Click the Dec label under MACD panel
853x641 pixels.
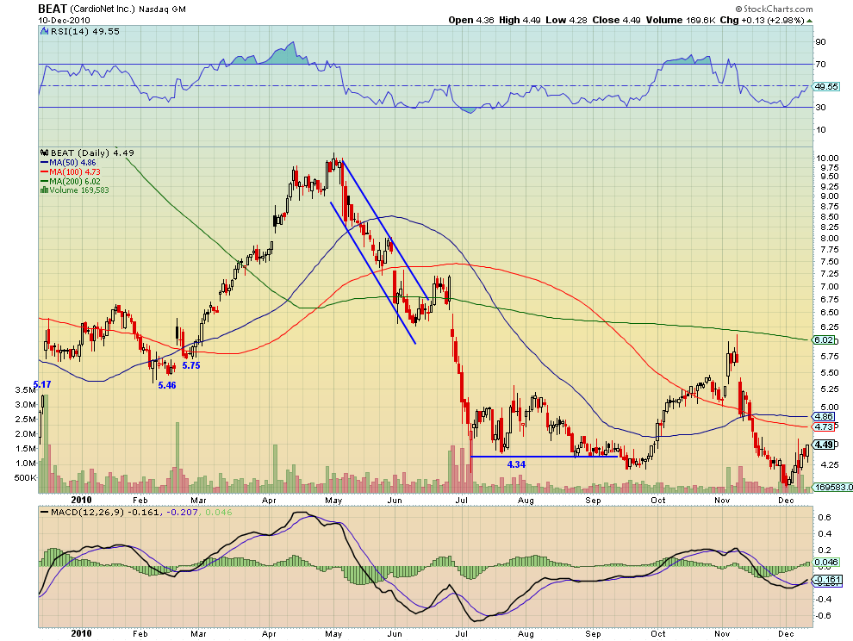tap(786, 633)
